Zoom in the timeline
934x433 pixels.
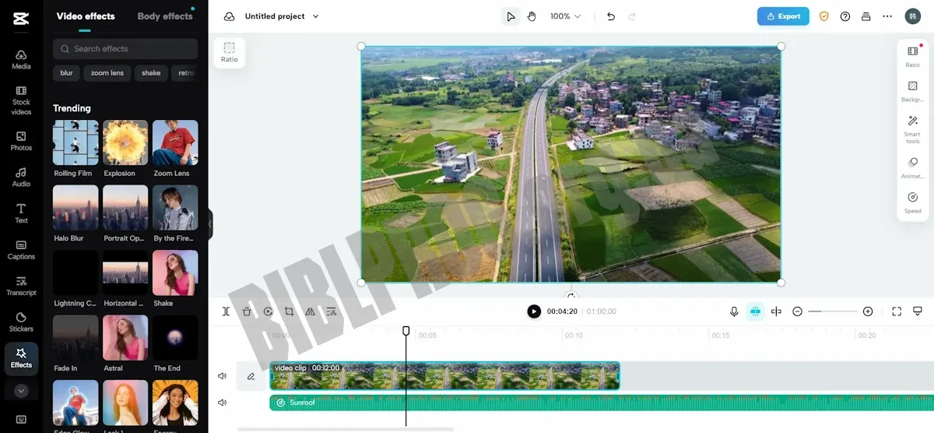click(x=868, y=312)
